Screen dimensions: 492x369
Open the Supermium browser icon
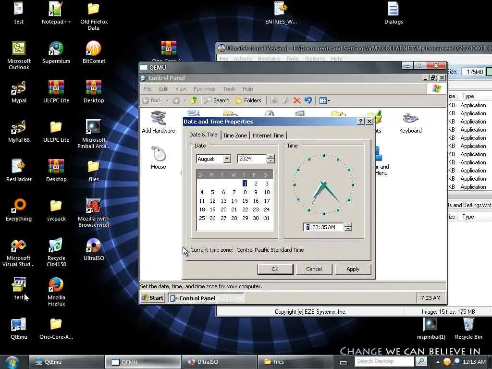click(x=56, y=52)
